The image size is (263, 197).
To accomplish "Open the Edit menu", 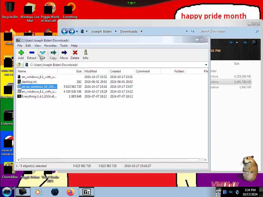I will pyautogui.click(x=28, y=46).
